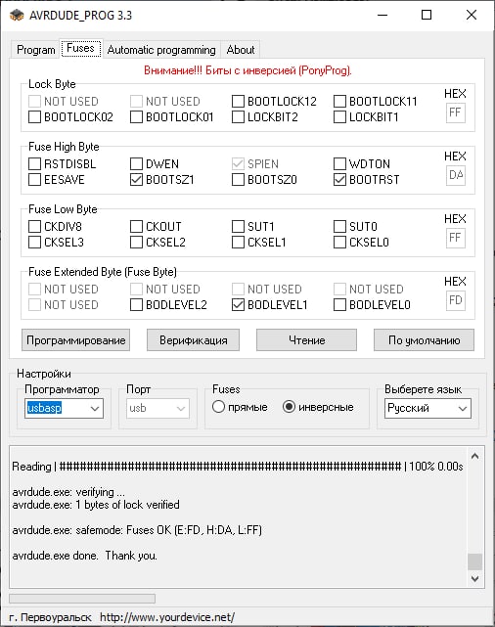Toggle the WDTON checkbox
The height and width of the screenshot is (627, 495).
pyautogui.click(x=339, y=164)
